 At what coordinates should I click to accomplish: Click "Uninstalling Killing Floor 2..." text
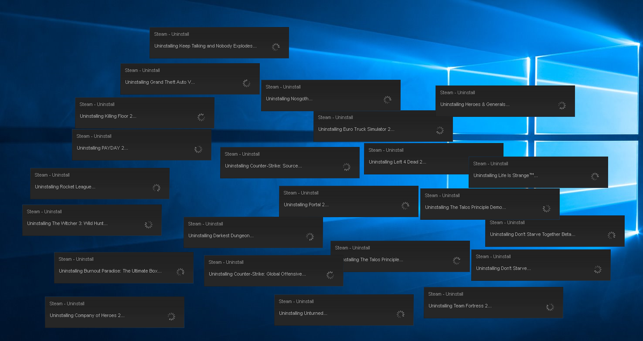(x=108, y=116)
